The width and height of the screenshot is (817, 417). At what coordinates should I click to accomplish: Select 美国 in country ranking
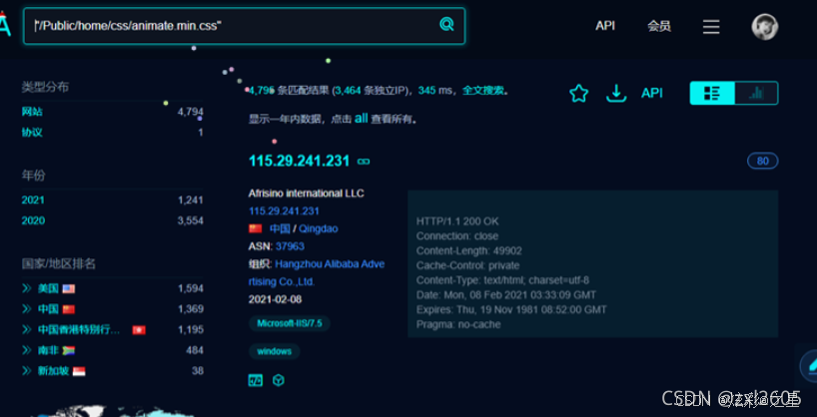click(x=48, y=288)
